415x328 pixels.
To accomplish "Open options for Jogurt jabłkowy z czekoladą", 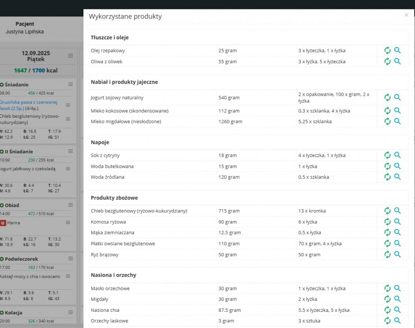I will (x=68, y=169).
